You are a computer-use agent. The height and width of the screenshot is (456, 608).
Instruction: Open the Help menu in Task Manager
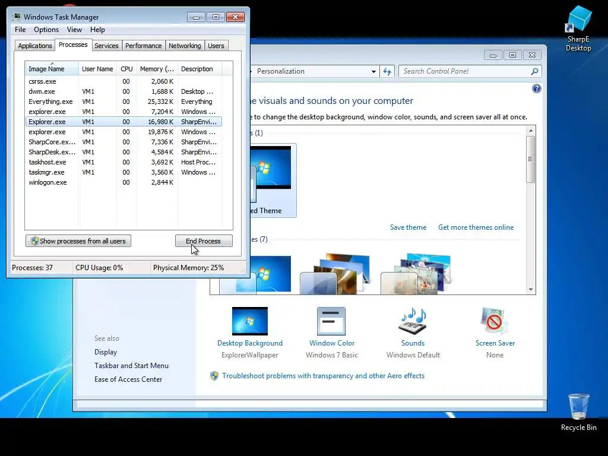click(x=97, y=30)
